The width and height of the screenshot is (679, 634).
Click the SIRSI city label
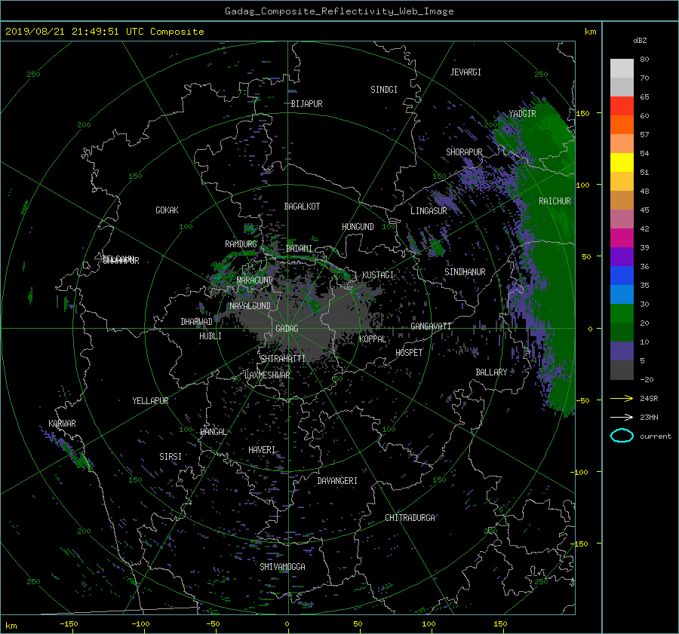(x=171, y=457)
